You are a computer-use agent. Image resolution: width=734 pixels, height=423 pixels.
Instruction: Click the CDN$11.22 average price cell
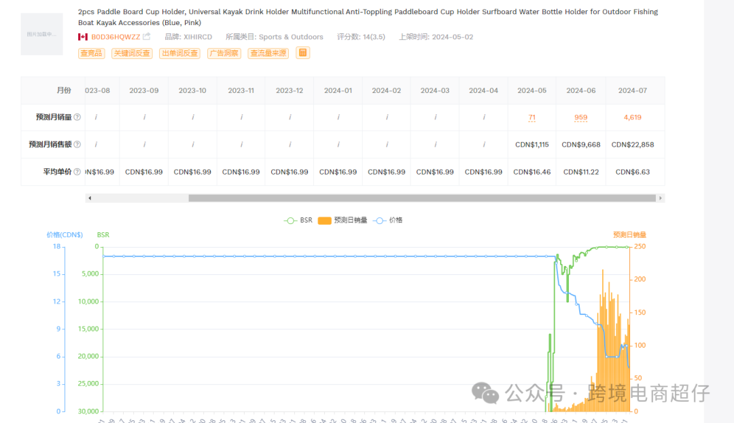point(581,172)
